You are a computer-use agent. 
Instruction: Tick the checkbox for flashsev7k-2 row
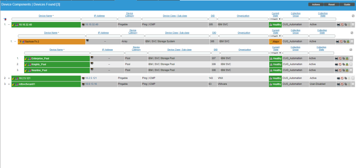(352, 42)
